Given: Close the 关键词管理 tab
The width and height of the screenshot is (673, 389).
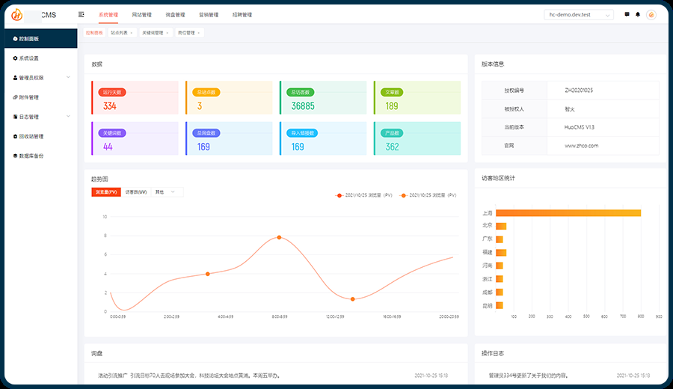Looking at the screenshot, I should coord(168,33).
